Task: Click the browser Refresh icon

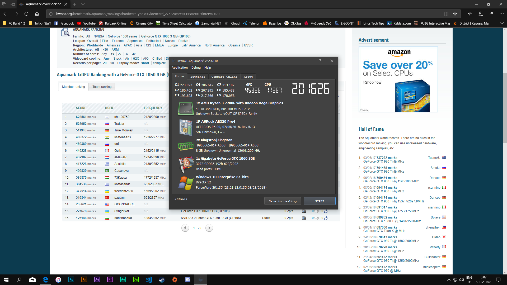Action: tap(26, 14)
